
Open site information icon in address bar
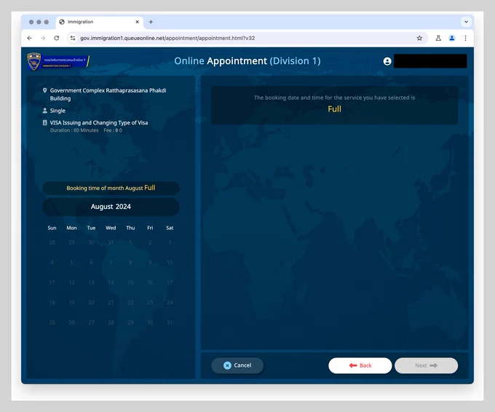(x=73, y=38)
